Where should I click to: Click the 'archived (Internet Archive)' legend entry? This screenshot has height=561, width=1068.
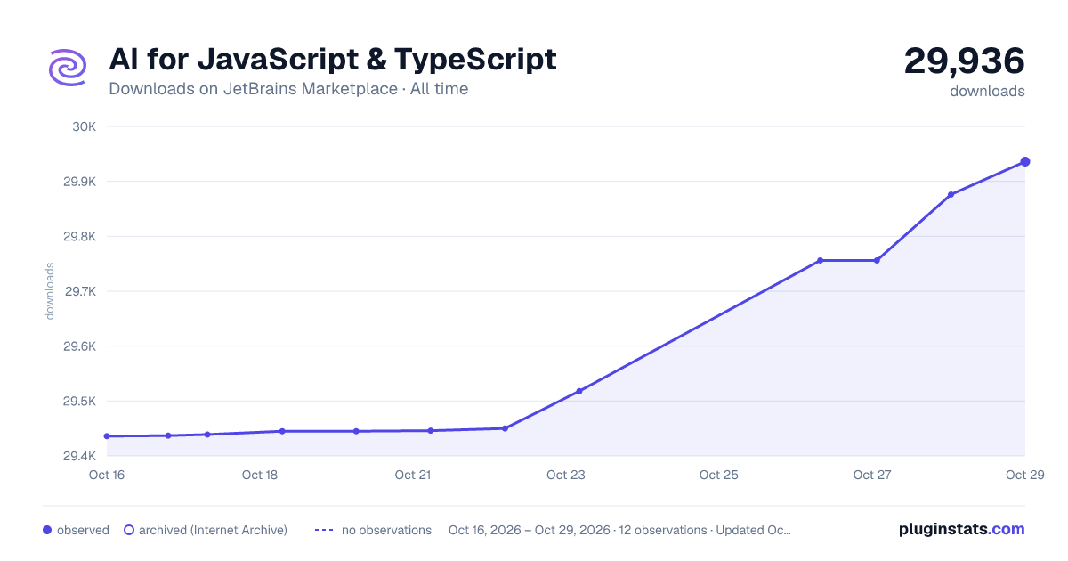click(x=205, y=530)
